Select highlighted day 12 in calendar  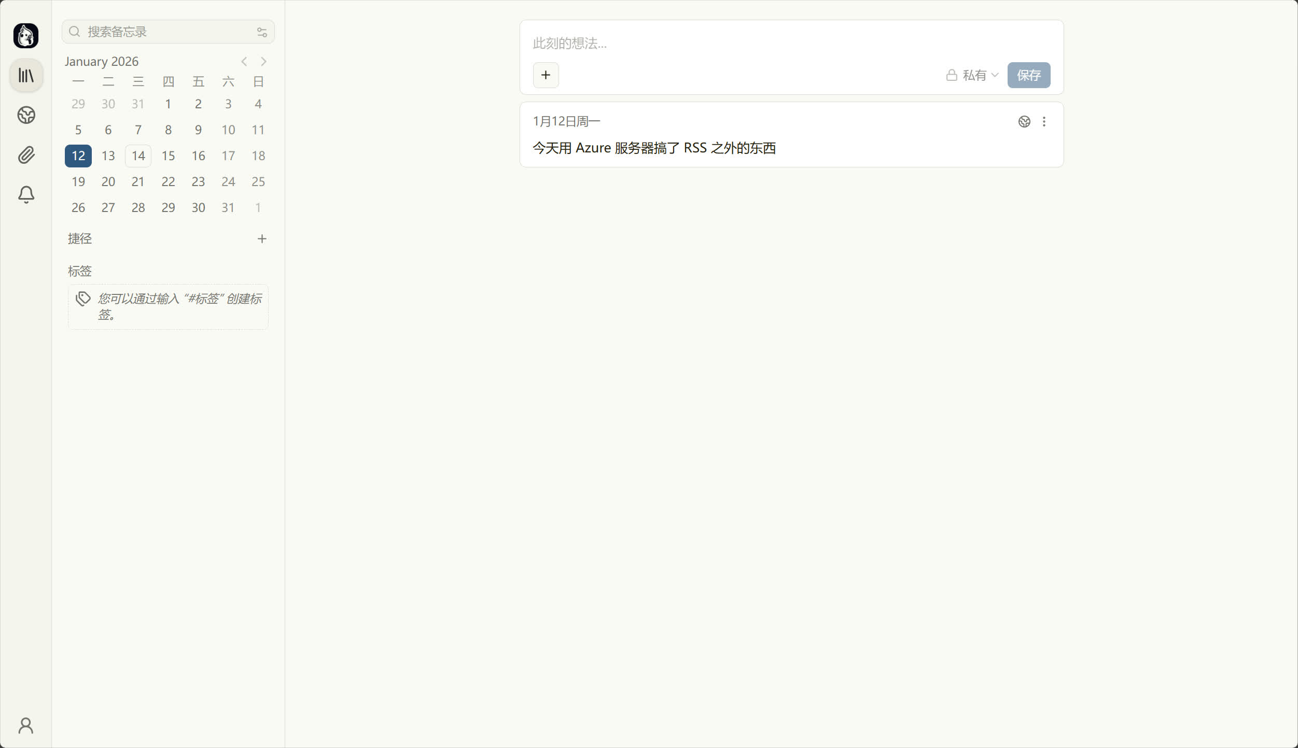pyautogui.click(x=78, y=156)
